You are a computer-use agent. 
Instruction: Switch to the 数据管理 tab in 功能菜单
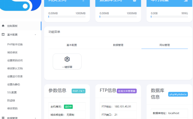click(x=118, y=45)
